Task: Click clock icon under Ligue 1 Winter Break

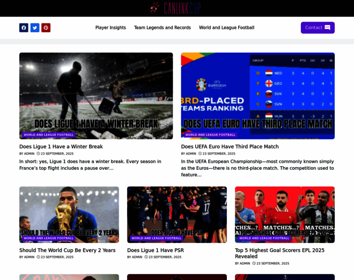Action: point(38,154)
